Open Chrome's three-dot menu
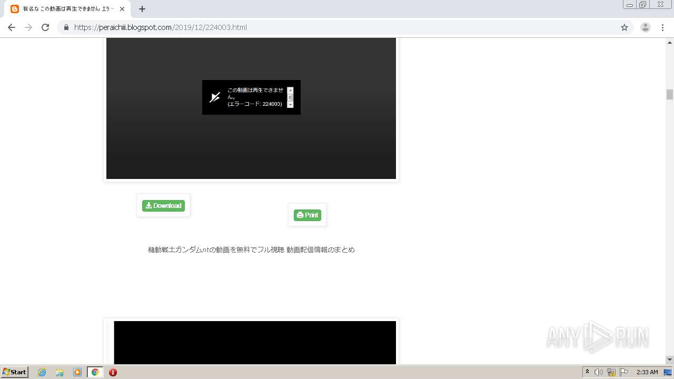The width and height of the screenshot is (674, 379). tap(663, 27)
